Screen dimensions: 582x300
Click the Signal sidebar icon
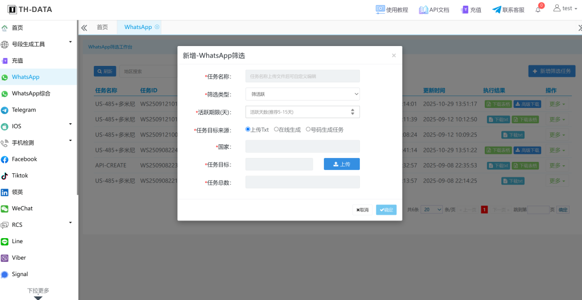(5, 274)
